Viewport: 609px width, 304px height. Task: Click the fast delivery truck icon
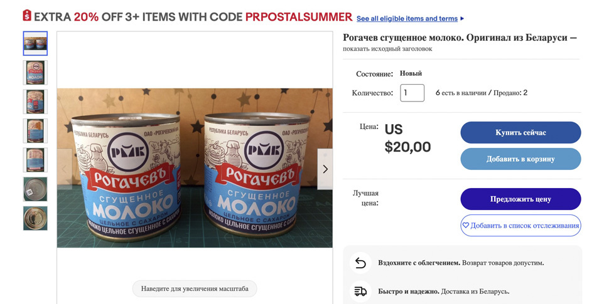(360, 291)
